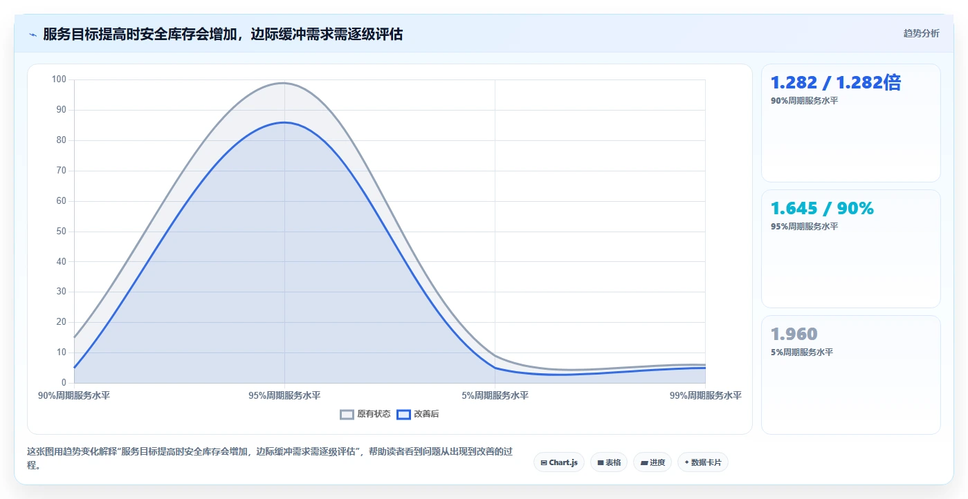This screenshot has width=968, height=499.
Task: Click the 表格 tag chip
Action: tap(609, 462)
